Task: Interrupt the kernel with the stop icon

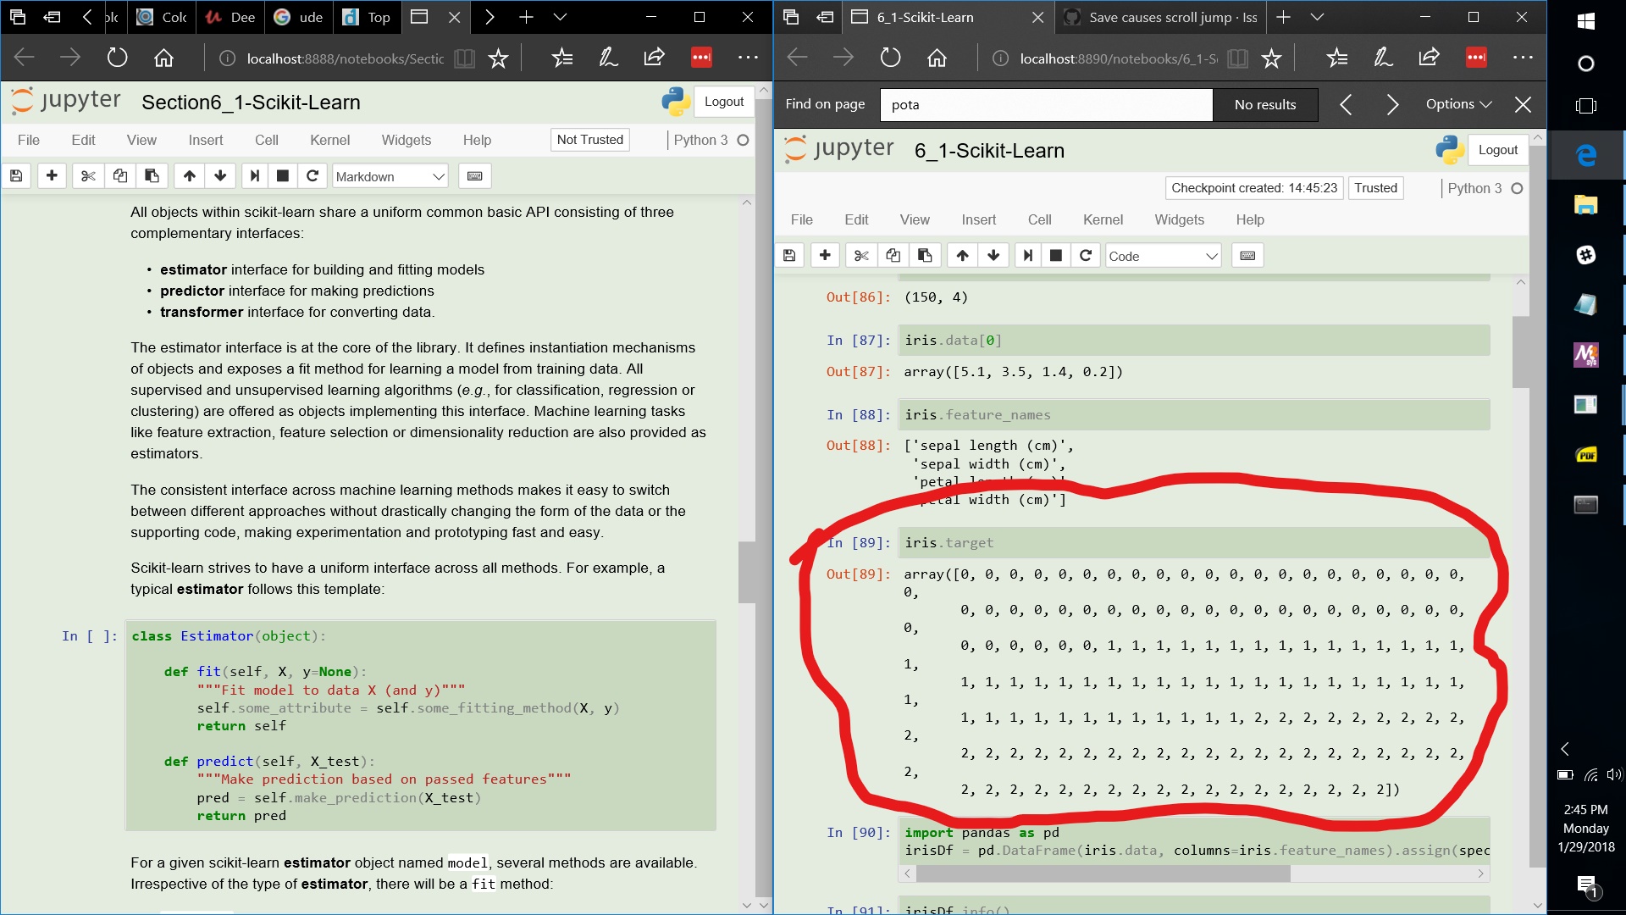Action: click(1055, 255)
